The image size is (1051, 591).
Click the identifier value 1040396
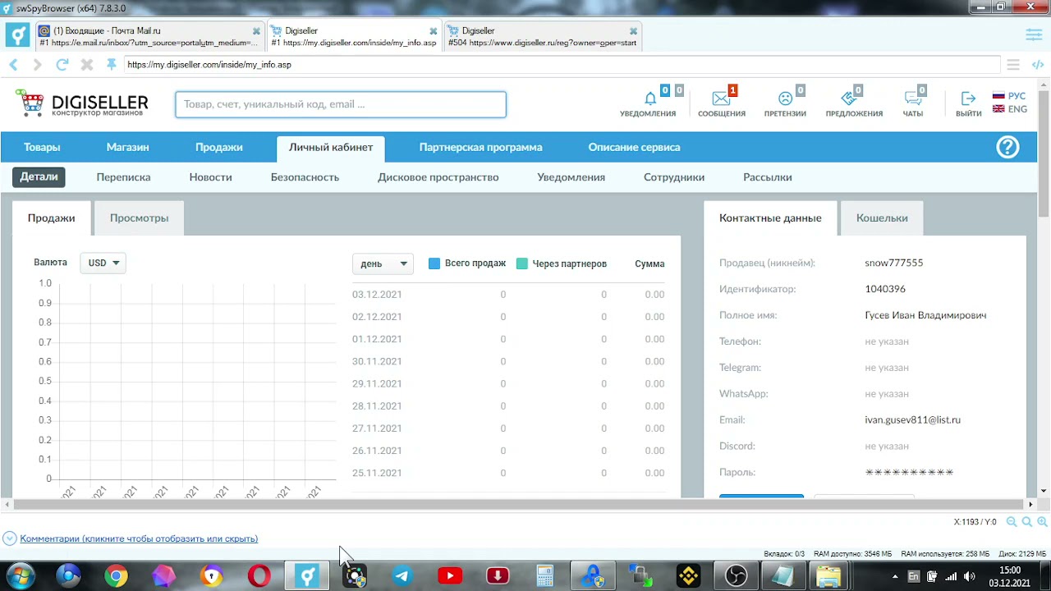click(885, 289)
